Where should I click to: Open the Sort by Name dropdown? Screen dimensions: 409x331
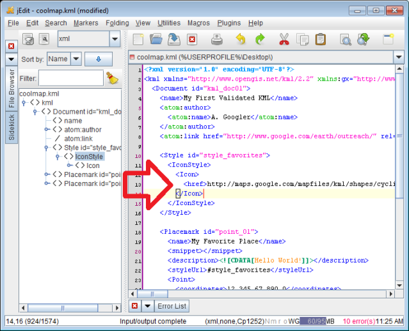[76, 59]
